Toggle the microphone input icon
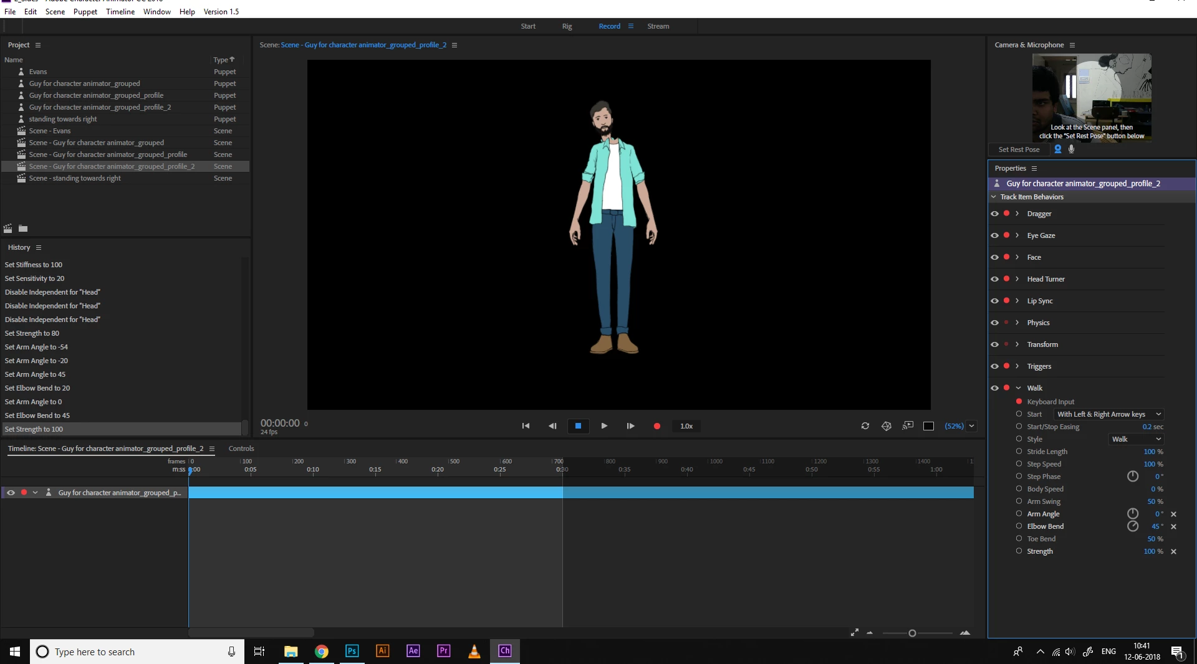 1071,149
